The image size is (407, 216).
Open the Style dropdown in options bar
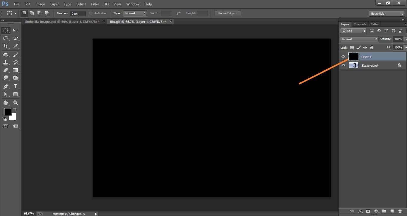tap(135, 13)
